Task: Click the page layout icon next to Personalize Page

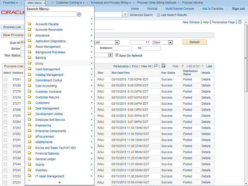Action: tap(239, 22)
